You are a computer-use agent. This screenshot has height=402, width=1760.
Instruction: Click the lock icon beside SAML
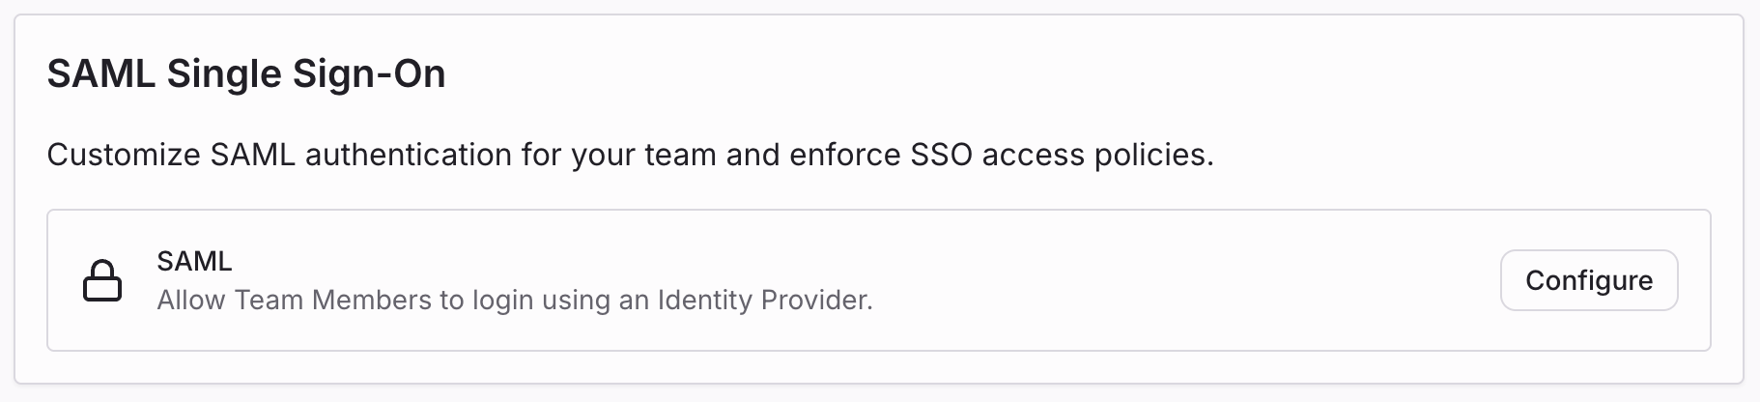[x=102, y=281]
